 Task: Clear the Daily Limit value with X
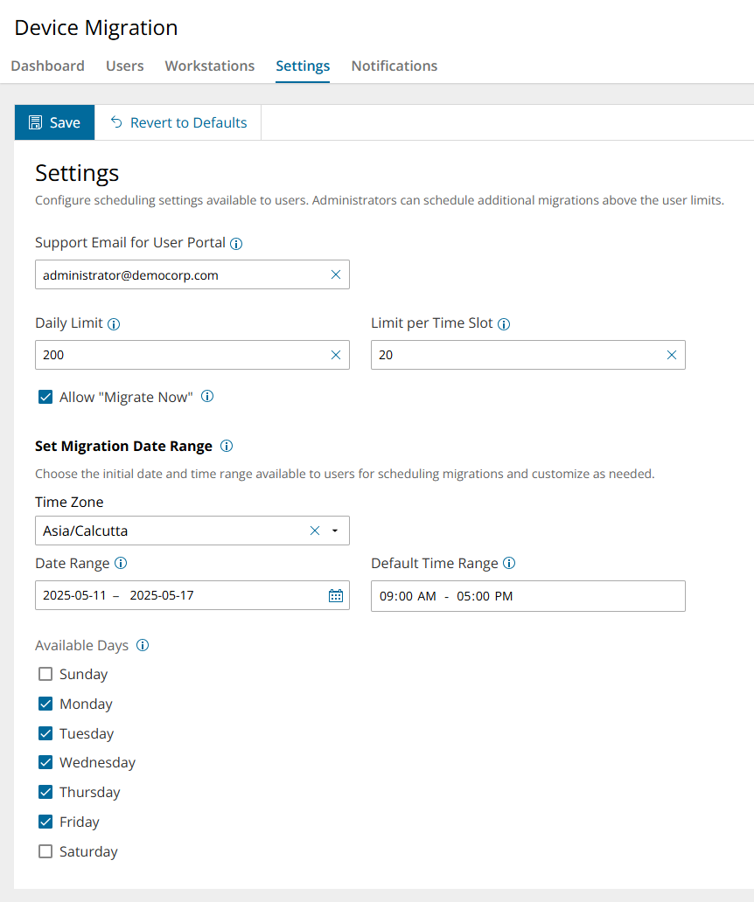[336, 355]
